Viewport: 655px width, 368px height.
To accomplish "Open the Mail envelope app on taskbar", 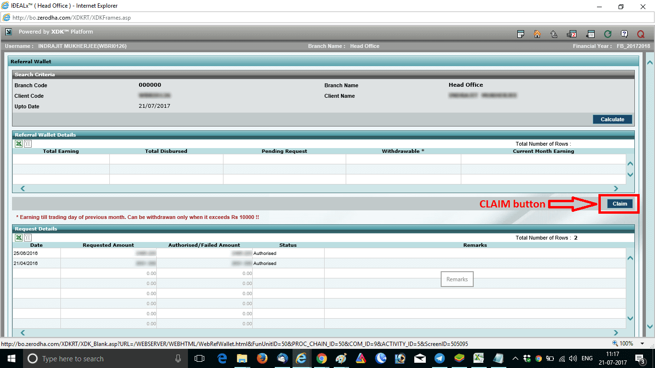I will [420, 358].
